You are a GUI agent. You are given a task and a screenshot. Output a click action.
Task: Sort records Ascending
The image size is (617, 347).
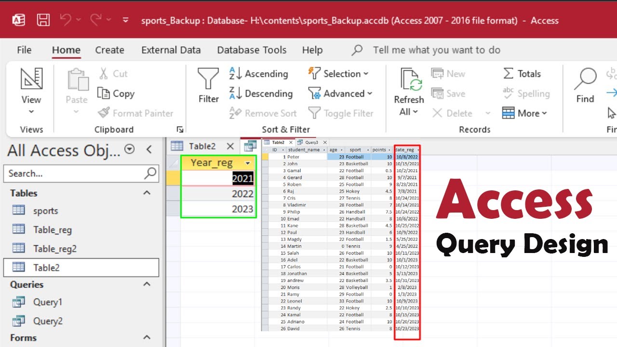tap(259, 74)
